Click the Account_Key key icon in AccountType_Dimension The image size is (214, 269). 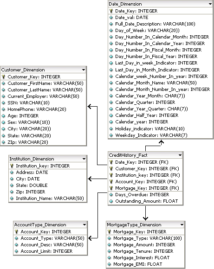pos(16,231)
